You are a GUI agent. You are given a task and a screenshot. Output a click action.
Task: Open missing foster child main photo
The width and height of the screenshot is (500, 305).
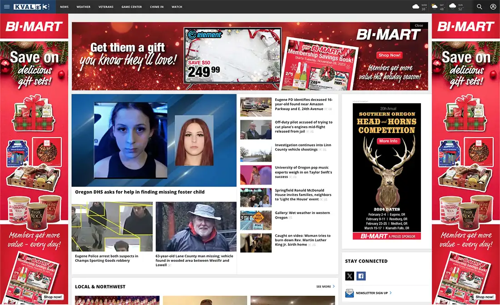click(154, 140)
